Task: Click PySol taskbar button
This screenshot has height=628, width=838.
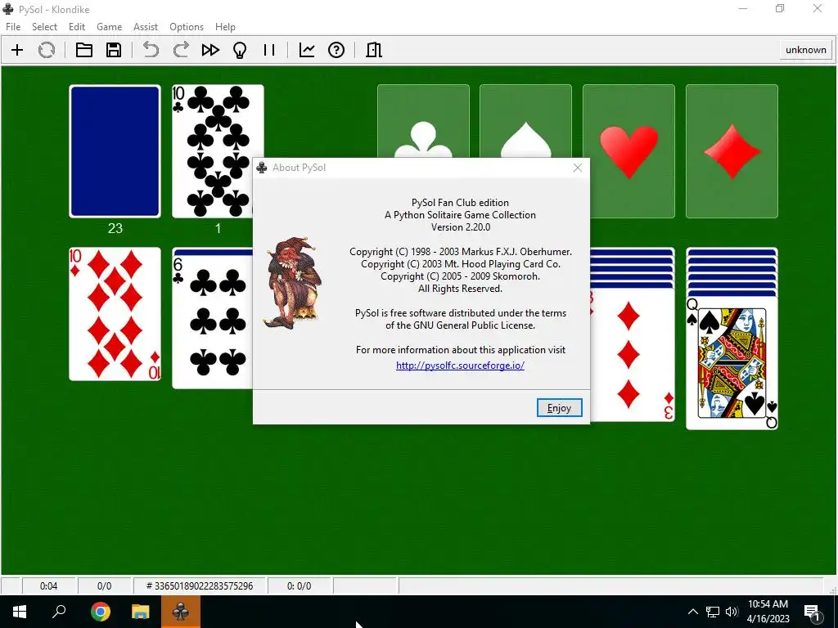Action: coord(181,612)
